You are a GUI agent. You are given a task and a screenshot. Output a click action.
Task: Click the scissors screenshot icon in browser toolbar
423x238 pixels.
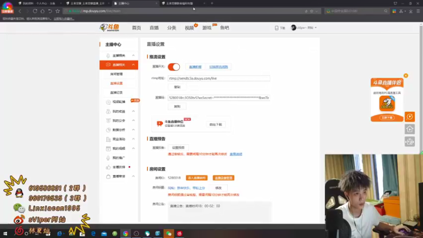click(401, 11)
